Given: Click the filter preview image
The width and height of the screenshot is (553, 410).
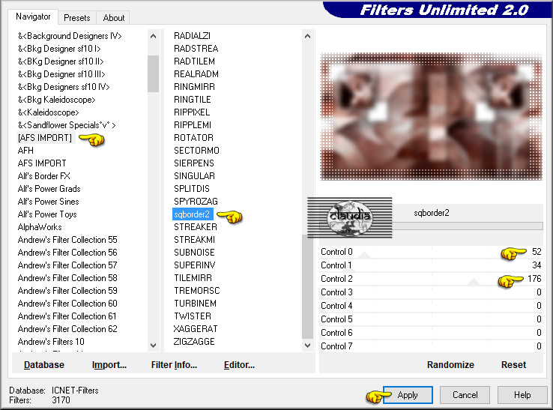Looking at the screenshot, I should (431, 116).
